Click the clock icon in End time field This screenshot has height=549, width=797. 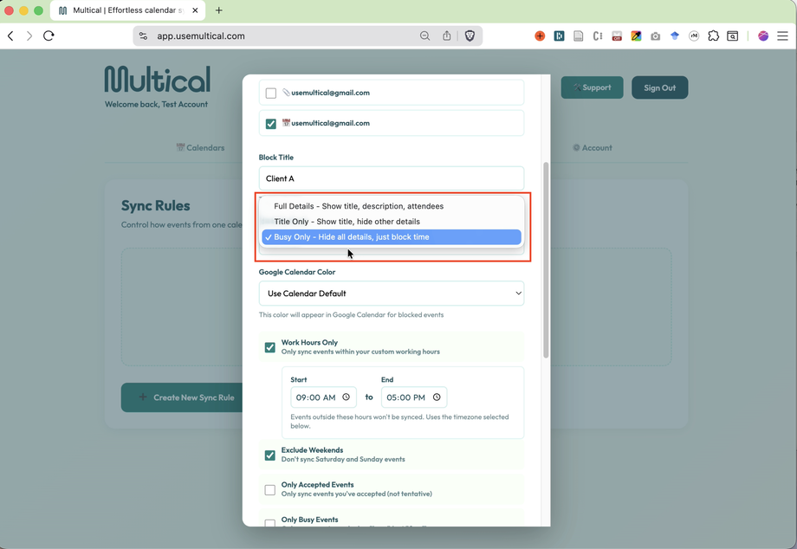coord(437,397)
